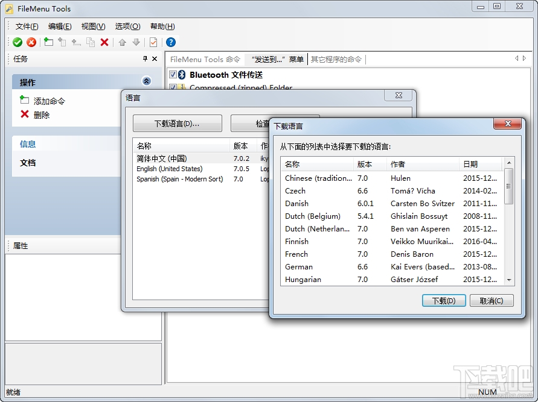Image resolution: width=538 pixels, height=402 pixels.
Task: Toggle the Compressed (zipped) Folder checkbox
Action: pos(173,87)
